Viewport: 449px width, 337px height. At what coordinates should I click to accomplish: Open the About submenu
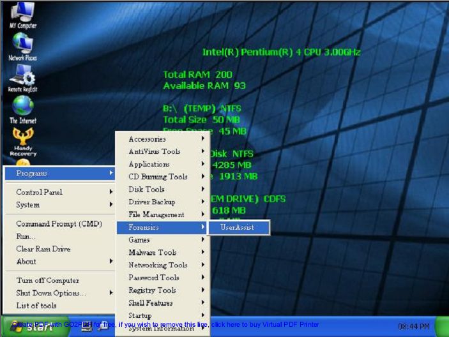[60, 262]
